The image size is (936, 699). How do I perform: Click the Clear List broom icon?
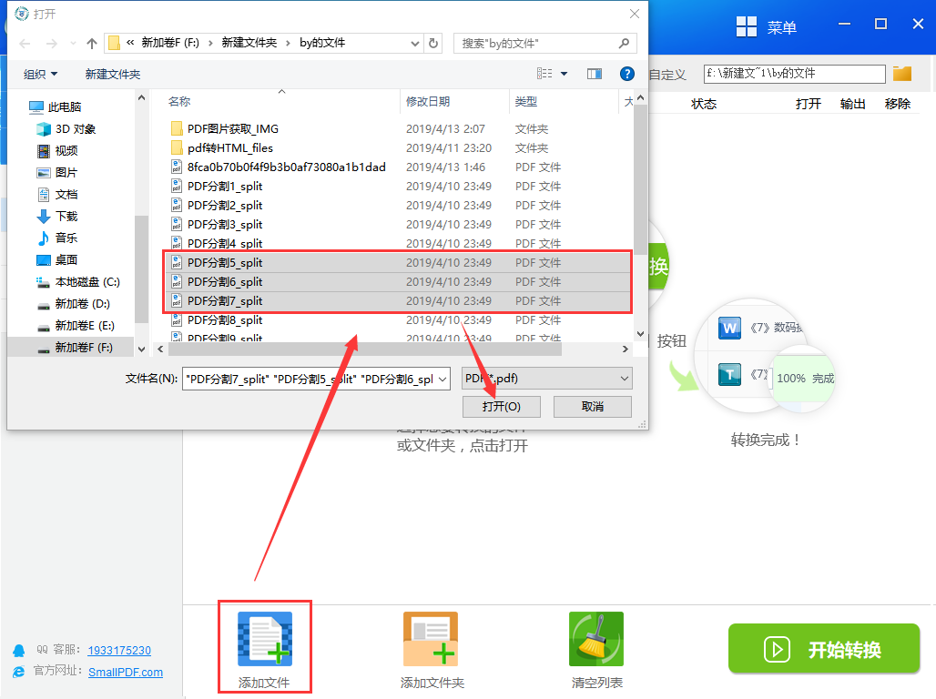point(596,639)
